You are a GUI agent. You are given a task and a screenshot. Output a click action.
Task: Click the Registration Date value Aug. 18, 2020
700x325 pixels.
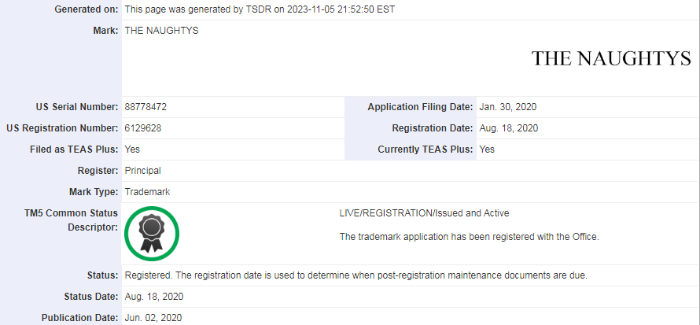(x=509, y=128)
